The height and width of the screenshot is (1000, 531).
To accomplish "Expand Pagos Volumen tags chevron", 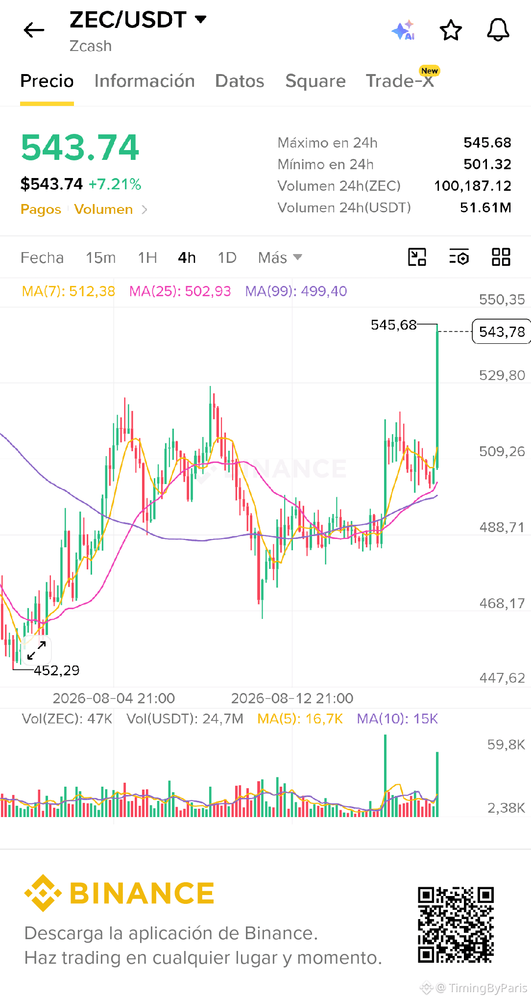I will click(145, 209).
